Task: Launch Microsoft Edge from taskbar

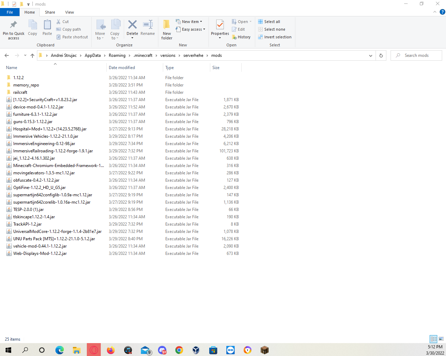Action: pyautogui.click(x=60, y=350)
